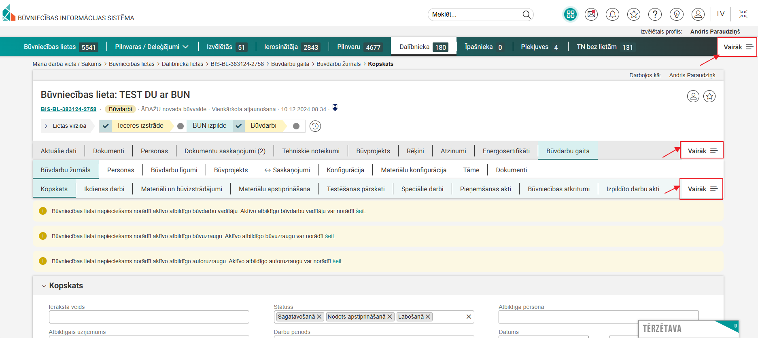758x338 pixels.
Task: Open the grid apps menu icon
Action: click(x=570, y=15)
